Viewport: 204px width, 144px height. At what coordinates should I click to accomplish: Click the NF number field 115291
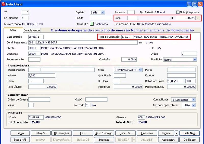[186, 18]
